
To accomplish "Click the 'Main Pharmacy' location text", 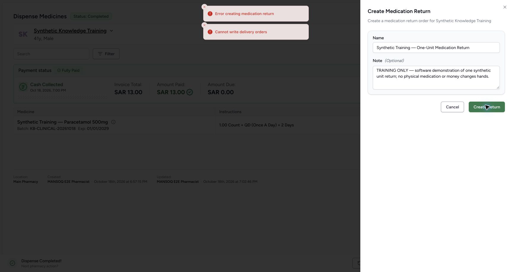I will [x=26, y=182].
